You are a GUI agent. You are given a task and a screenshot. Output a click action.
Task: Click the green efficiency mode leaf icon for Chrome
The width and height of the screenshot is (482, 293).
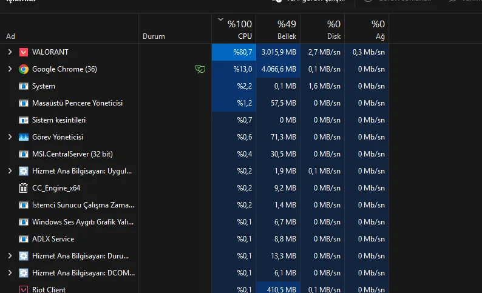click(200, 69)
